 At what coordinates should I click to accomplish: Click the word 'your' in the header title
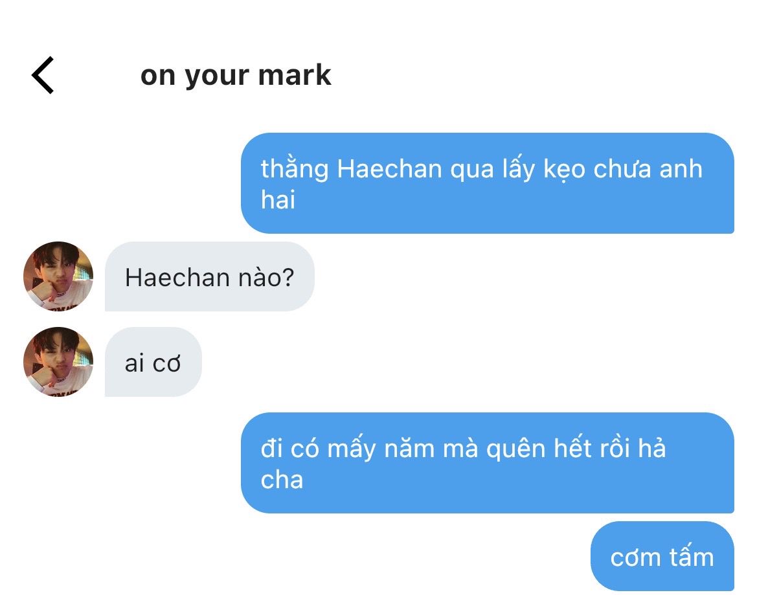[x=217, y=78]
